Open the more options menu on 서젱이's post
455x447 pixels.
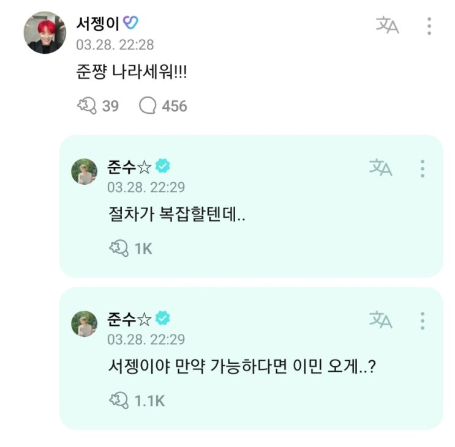tap(429, 26)
